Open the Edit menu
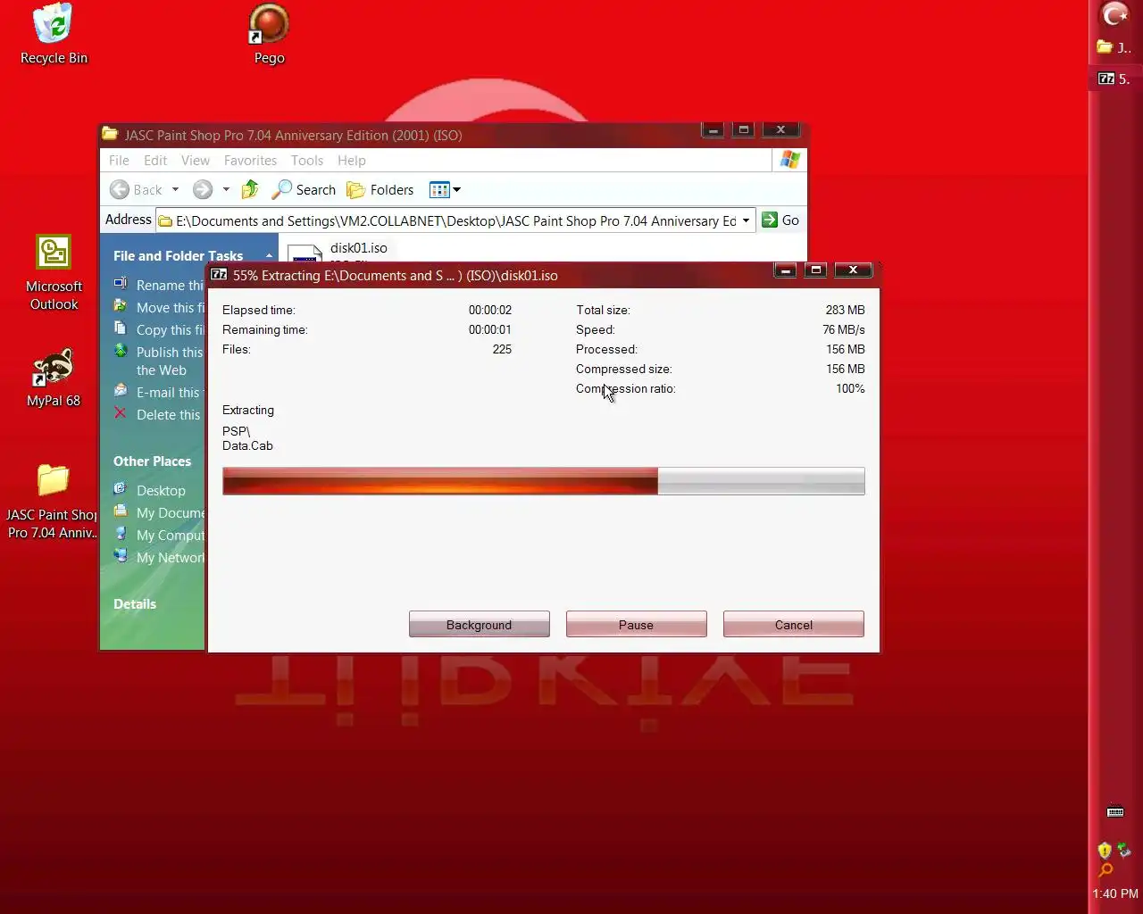 [x=155, y=161]
